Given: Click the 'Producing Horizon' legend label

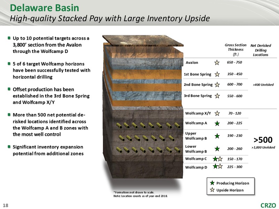Looking at the screenshot, I should [x=233, y=183].
